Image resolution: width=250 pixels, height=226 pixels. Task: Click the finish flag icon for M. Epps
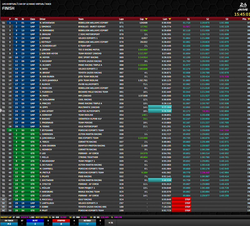tap(3, 107)
